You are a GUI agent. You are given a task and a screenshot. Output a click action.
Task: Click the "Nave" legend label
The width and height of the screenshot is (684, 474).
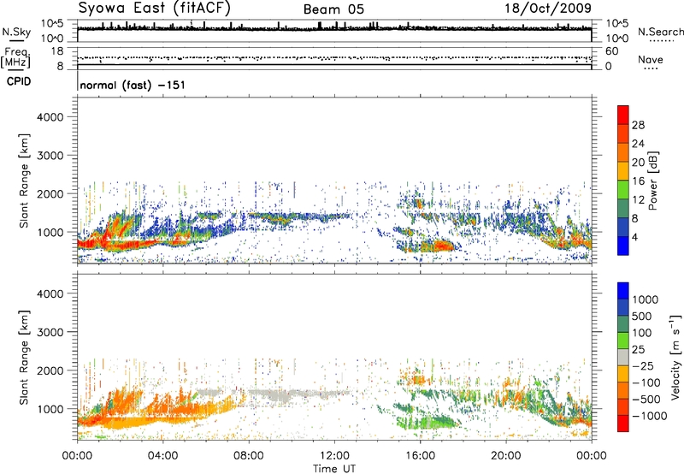point(650,60)
